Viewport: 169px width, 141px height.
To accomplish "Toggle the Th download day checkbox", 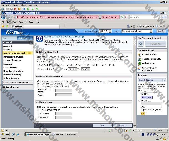I will tap(94, 65).
